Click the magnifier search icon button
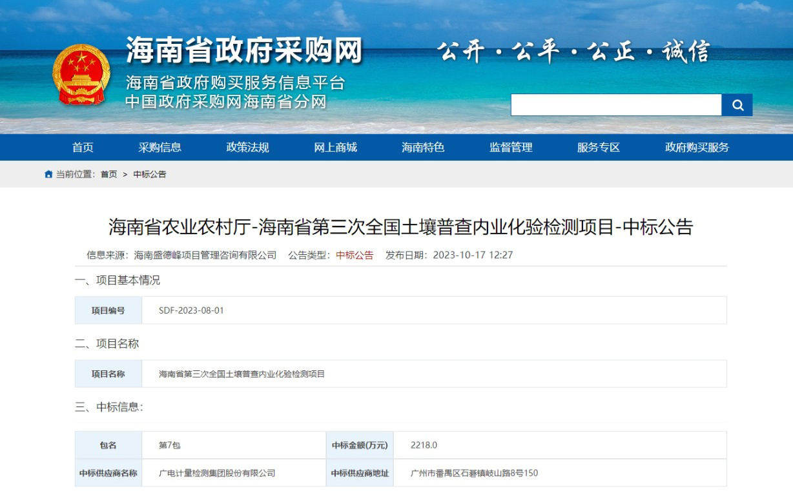Viewport: 793px width, 500px height. pos(737,105)
